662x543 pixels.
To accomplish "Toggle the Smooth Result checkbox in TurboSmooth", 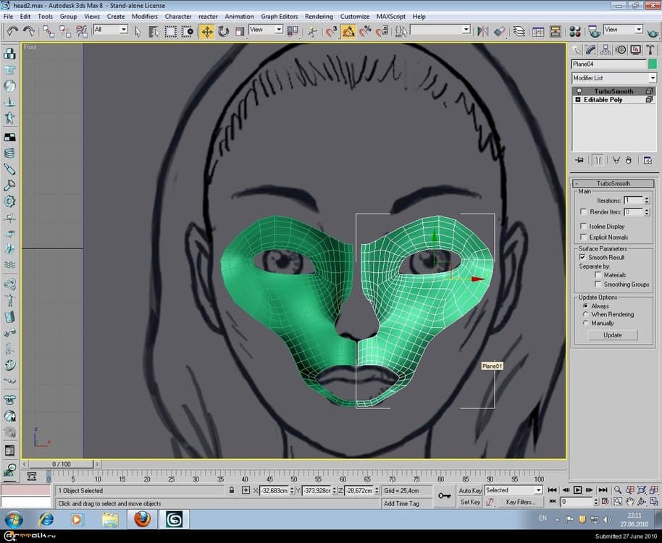I will point(582,257).
